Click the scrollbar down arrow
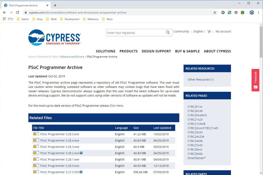Screen dimensions: 263x175 pos(261,173)
